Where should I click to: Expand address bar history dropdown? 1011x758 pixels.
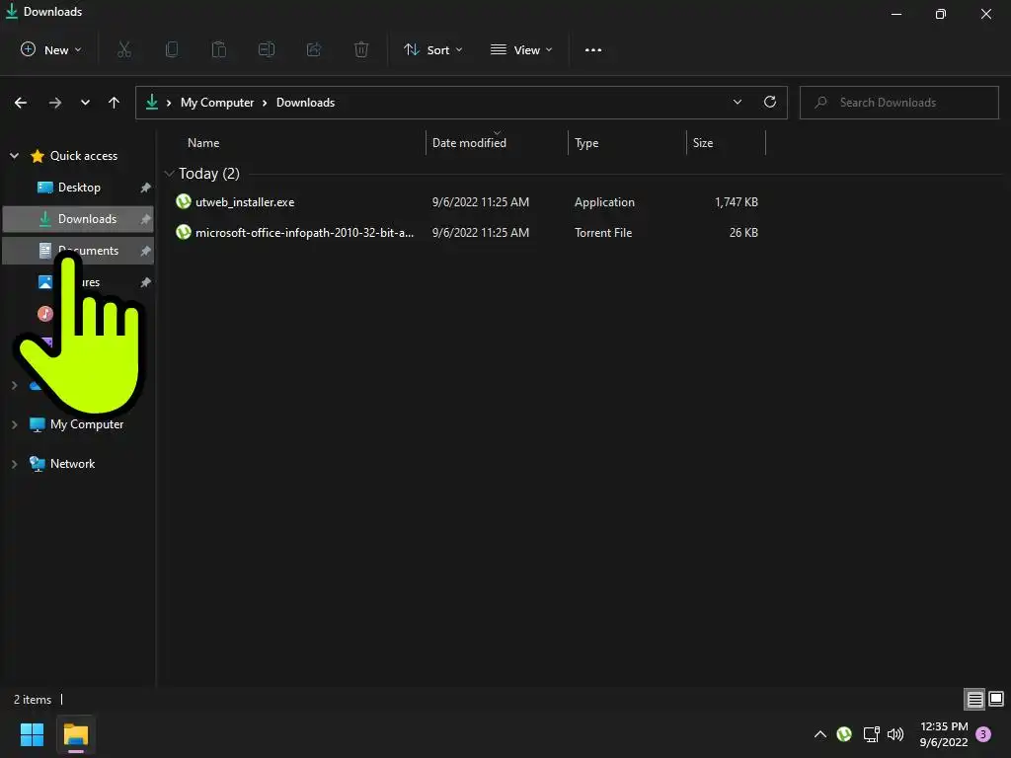coord(738,102)
